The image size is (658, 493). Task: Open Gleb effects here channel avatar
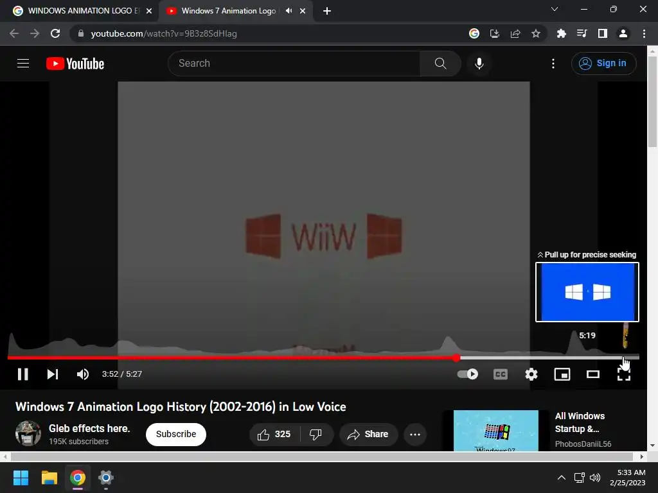pyautogui.click(x=28, y=433)
